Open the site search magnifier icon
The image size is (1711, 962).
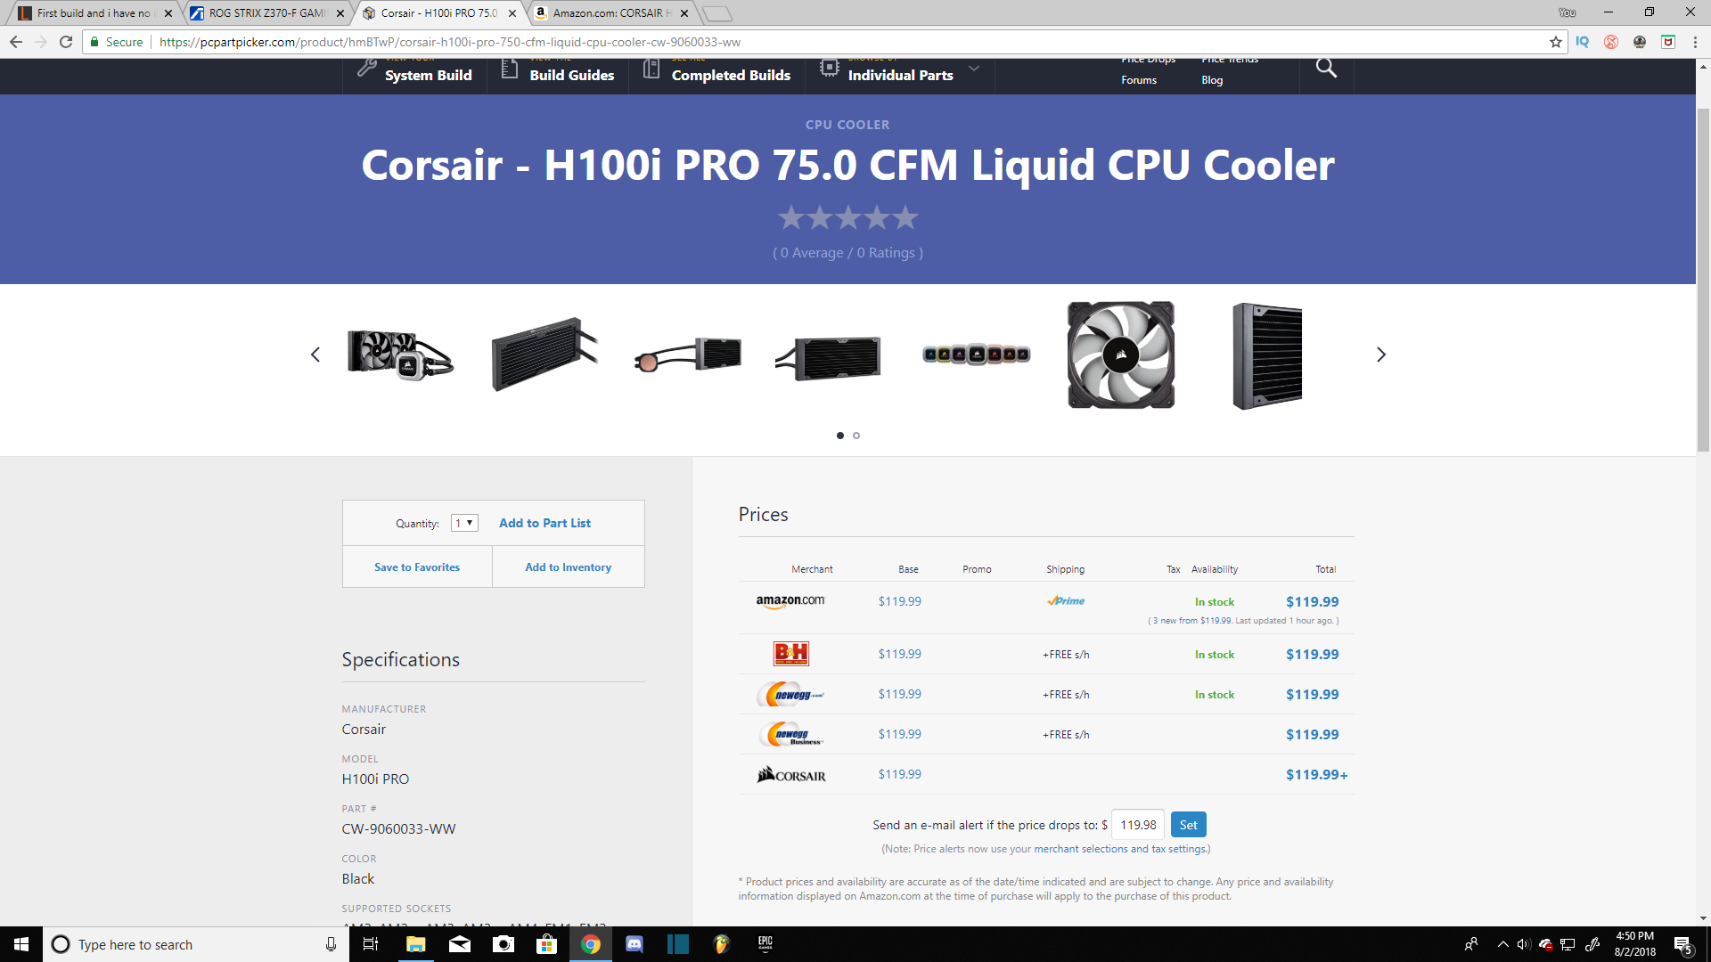(x=1326, y=69)
